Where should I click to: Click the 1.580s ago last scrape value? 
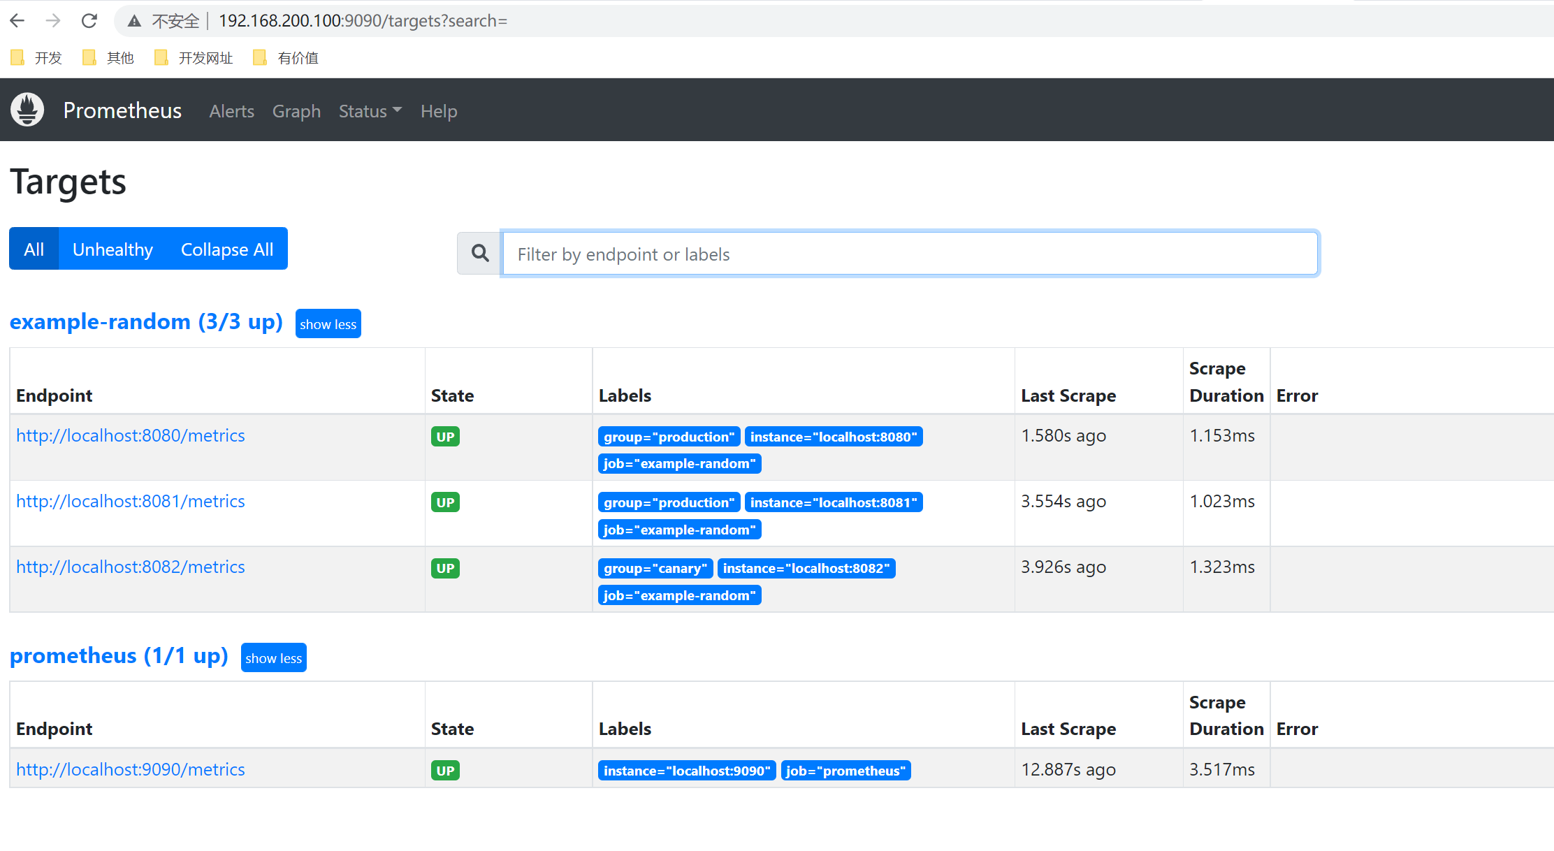[1063, 435]
